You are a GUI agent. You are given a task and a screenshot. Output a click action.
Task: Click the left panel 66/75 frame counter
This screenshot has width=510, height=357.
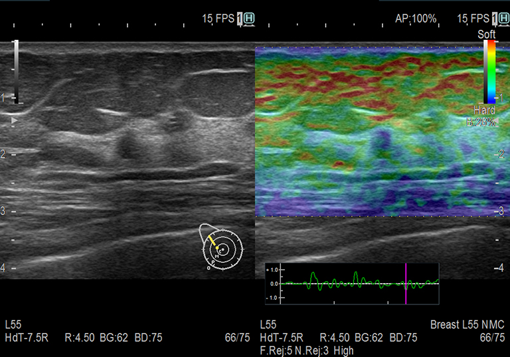pyautogui.click(x=237, y=338)
